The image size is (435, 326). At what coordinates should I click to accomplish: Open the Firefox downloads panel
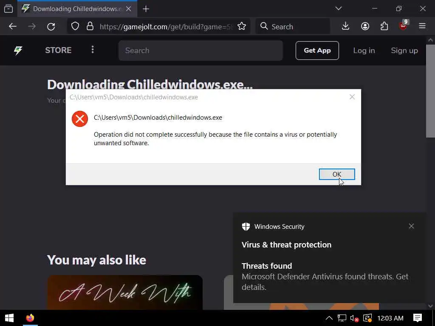coord(345,26)
